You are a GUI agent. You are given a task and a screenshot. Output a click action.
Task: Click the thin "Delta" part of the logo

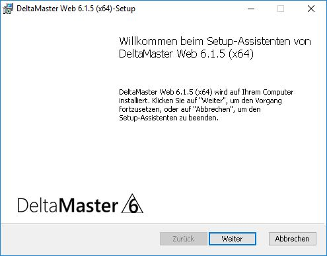(x=38, y=205)
